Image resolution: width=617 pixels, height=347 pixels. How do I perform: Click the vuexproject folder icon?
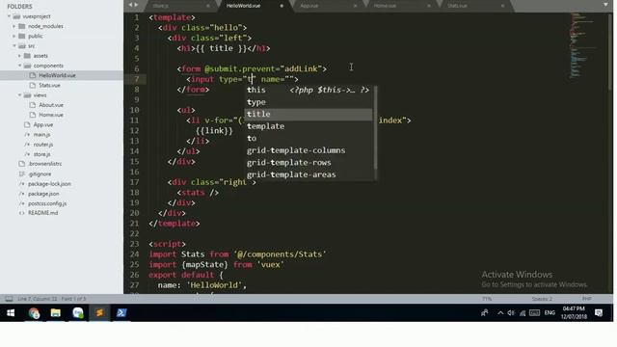tap(16, 16)
